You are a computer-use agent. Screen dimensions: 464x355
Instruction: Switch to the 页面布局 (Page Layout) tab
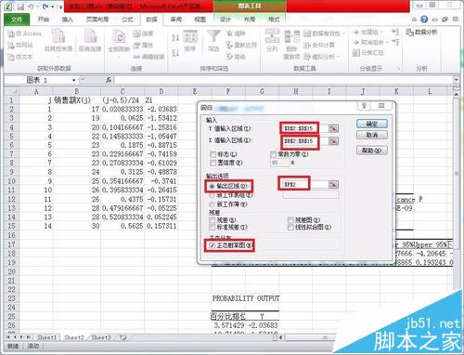coord(97,20)
